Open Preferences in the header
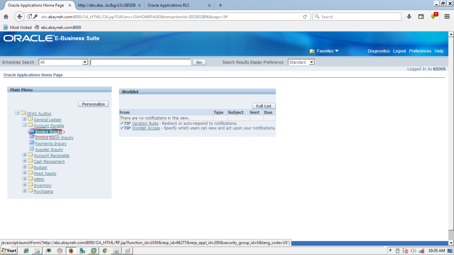The width and height of the screenshot is (454, 255). pyautogui.click(x=420, y=51)
